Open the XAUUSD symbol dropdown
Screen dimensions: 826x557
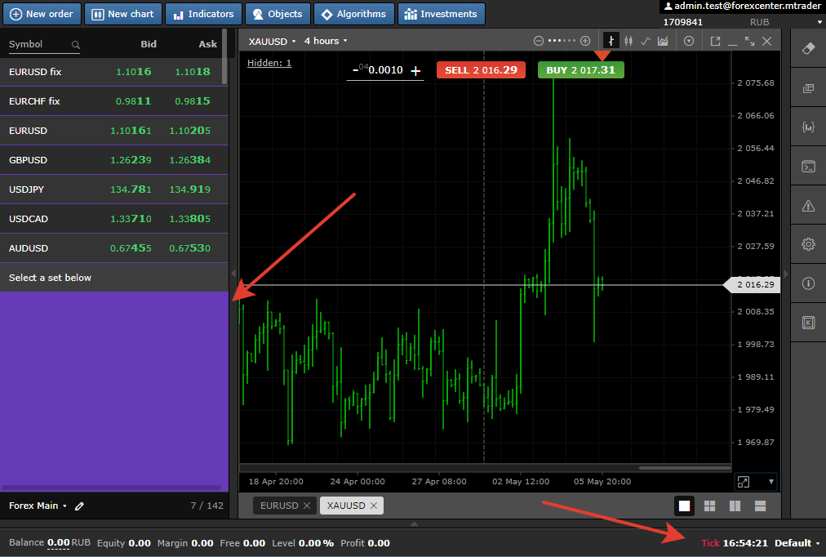tap(271, 41)
